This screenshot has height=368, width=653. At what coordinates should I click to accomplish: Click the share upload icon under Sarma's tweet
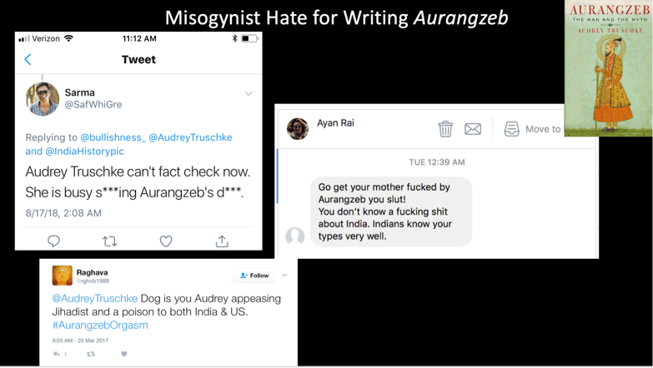click(222, 241)
